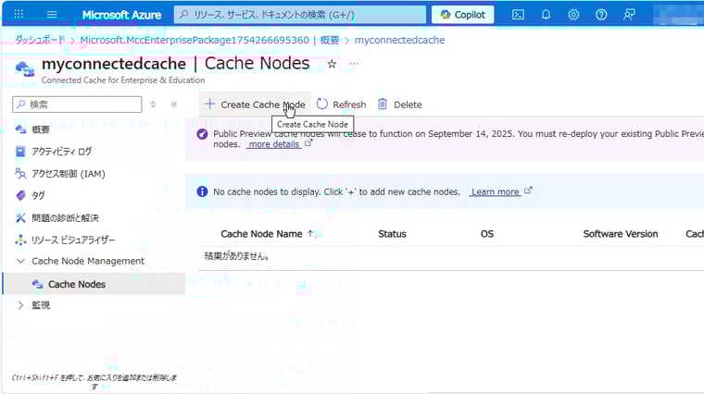Open the portal hamburger menu
Image resolution: width=704 pixels, height=394 pixels.
coord(52,15)
